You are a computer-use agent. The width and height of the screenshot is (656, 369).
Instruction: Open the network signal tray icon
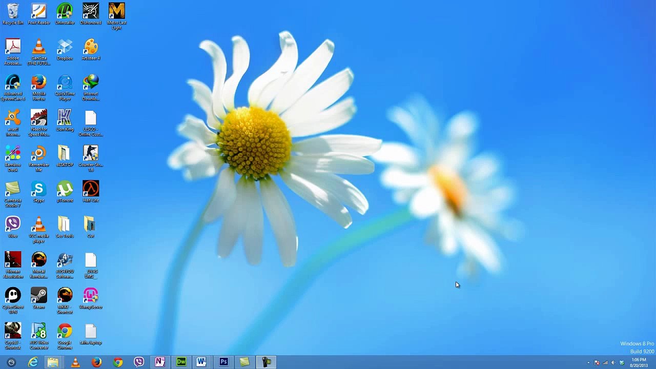click(605, 363)
